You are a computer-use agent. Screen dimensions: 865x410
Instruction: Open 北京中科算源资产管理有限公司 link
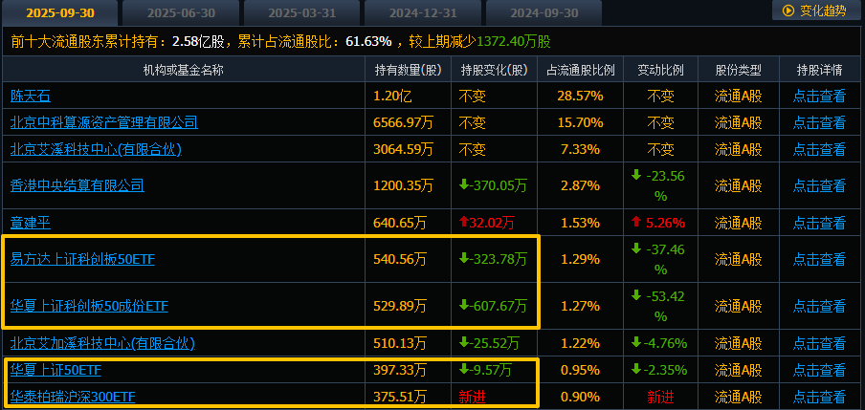tap(103, 122)
